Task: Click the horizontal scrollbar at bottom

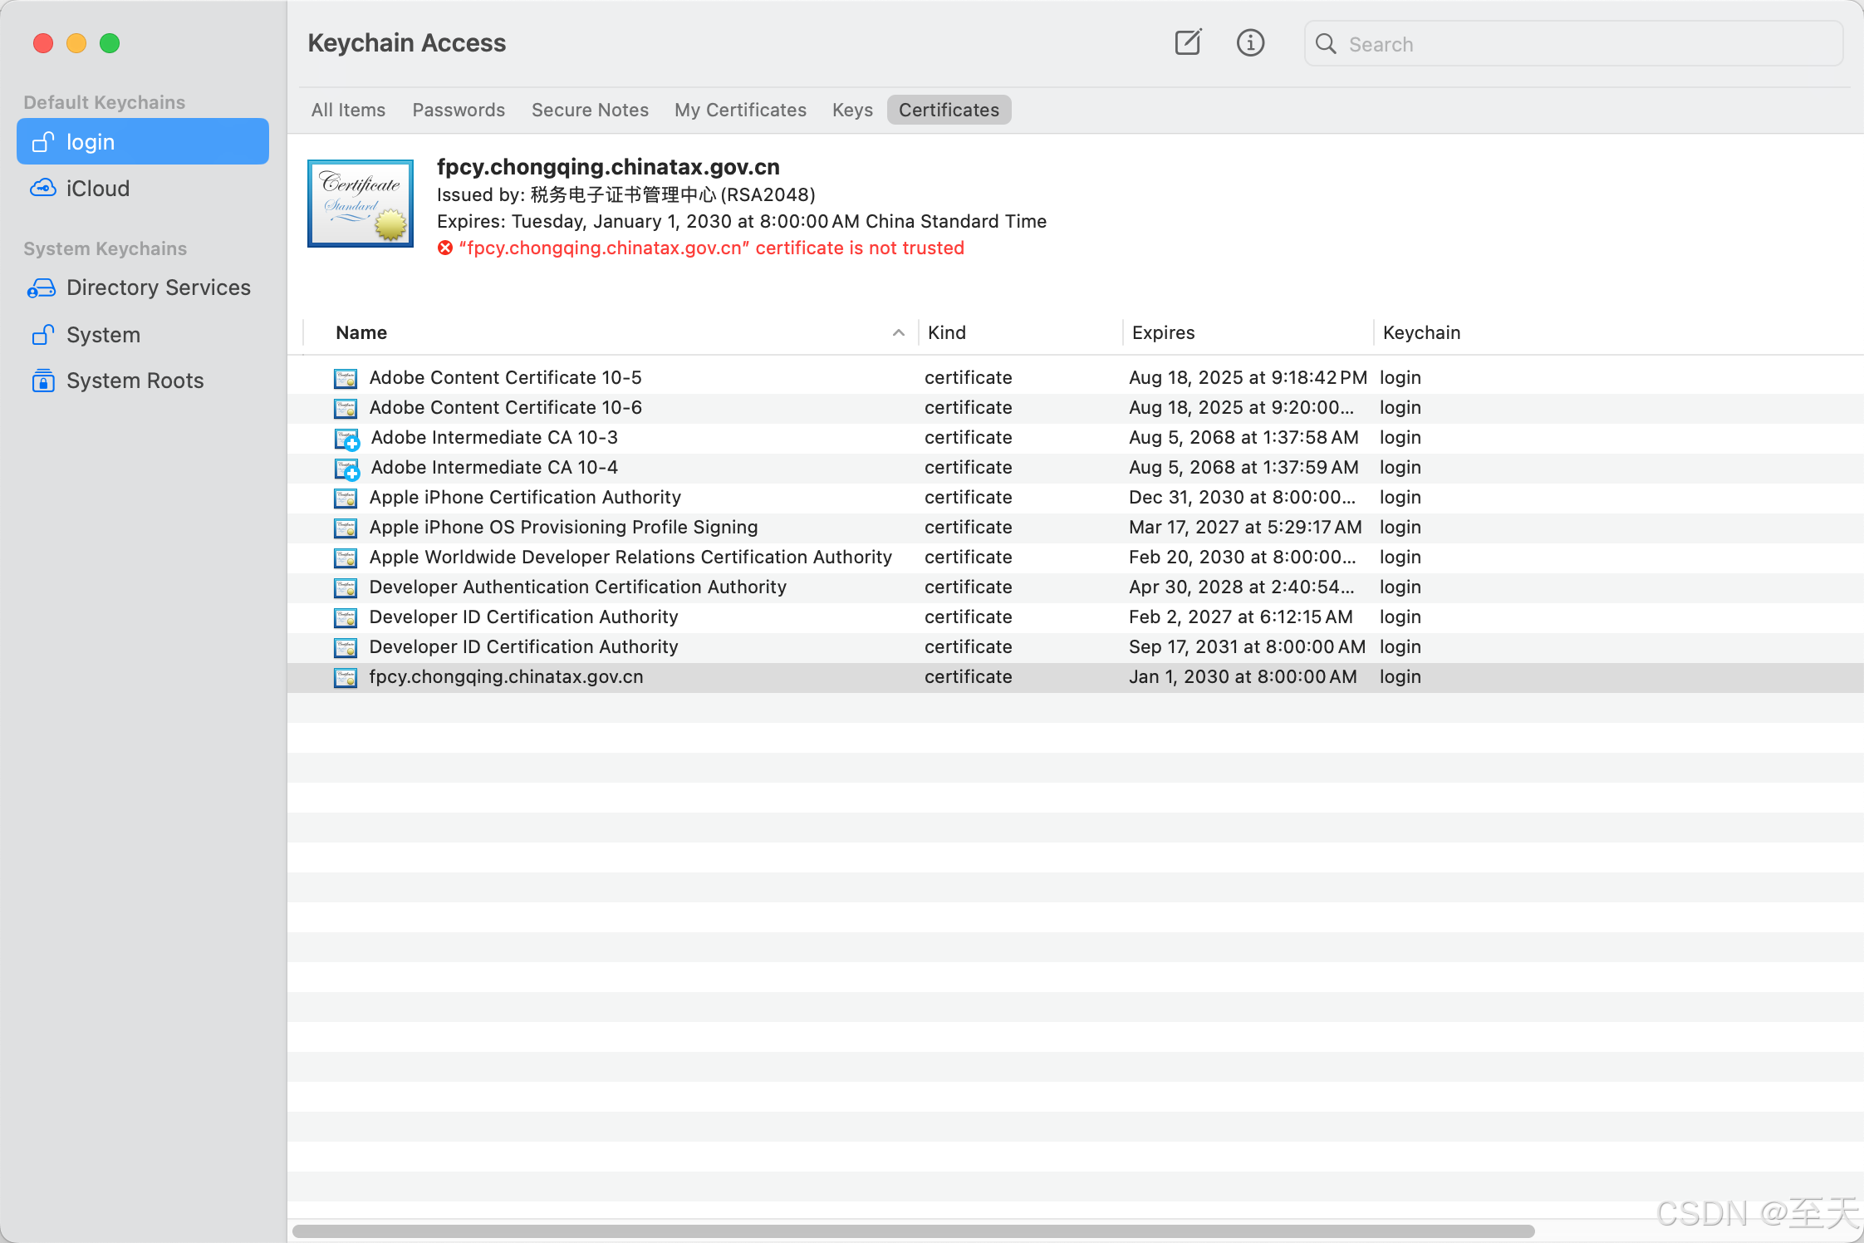Action: tap(914, 1231)
